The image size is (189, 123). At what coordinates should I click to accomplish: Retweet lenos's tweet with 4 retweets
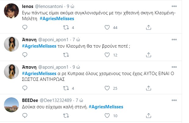coord(66,27)
